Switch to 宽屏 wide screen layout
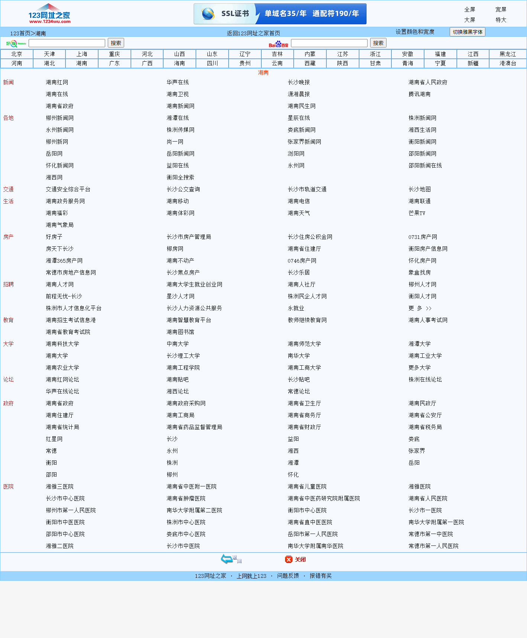527x638 pixels. click(501, 10)
